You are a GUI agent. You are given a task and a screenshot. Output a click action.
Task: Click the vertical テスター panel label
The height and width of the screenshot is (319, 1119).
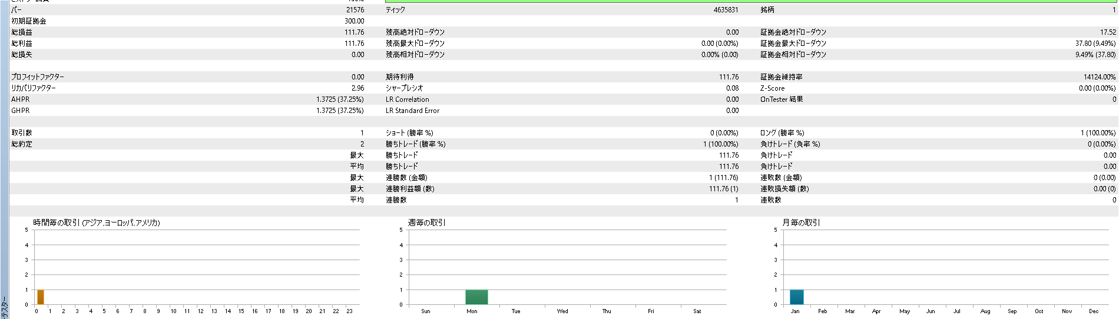(x=4, y=307)
